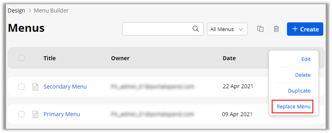Sort by the Date column header

[x=229, y=58]
